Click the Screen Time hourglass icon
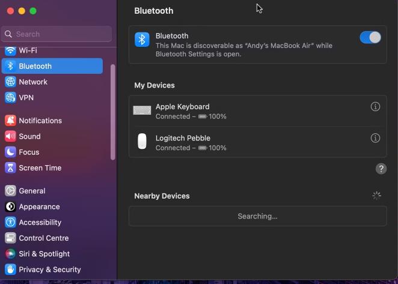The height and width of the screenshot is (284, 398). pos(10,168)
